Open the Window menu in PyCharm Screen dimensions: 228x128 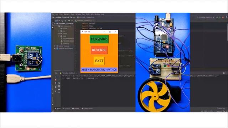point(97,14)
